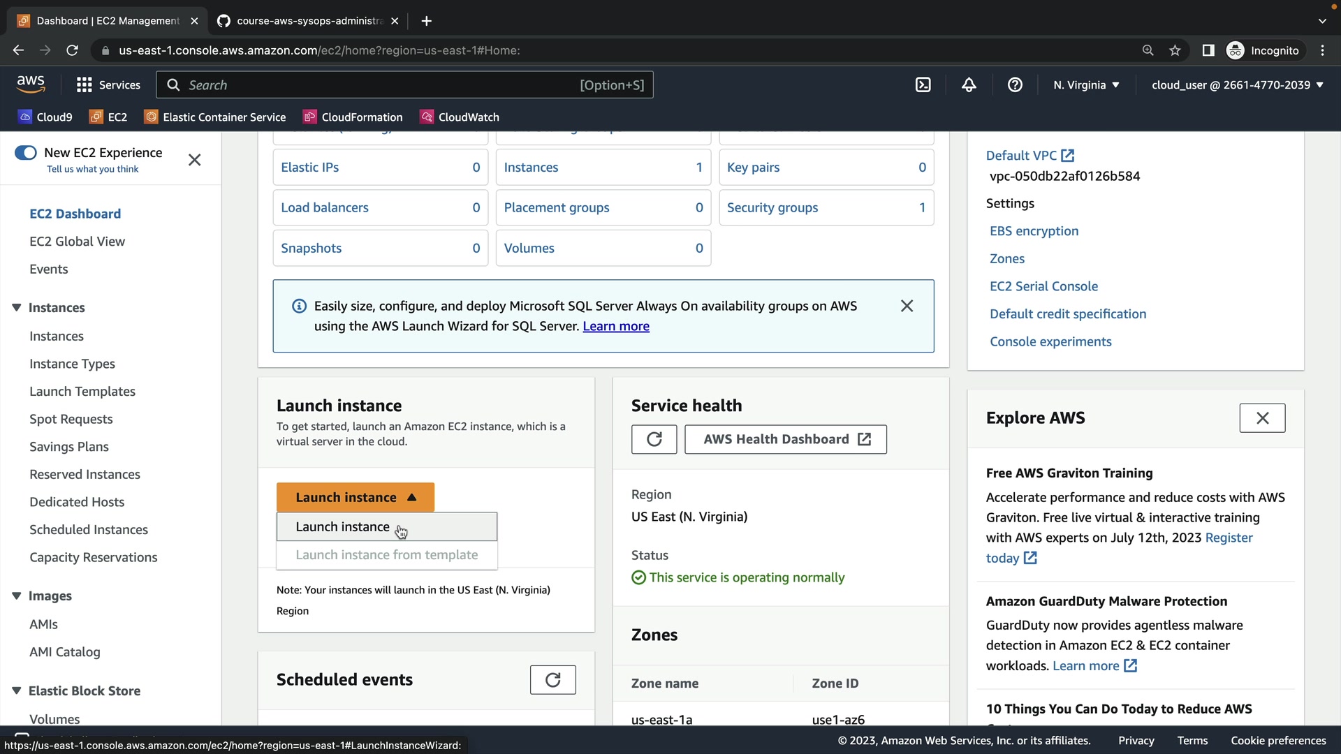Follow the Learn more Launch Wizard link
The image size is (1341, 754).
(x=616, y=326)
